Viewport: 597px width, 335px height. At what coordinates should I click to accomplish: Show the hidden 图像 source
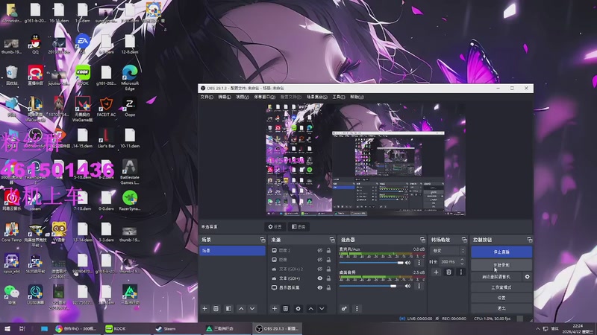pos(320,260)
